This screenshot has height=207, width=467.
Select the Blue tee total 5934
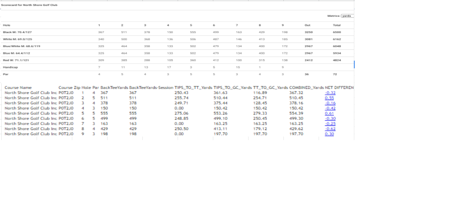point(337,53)
